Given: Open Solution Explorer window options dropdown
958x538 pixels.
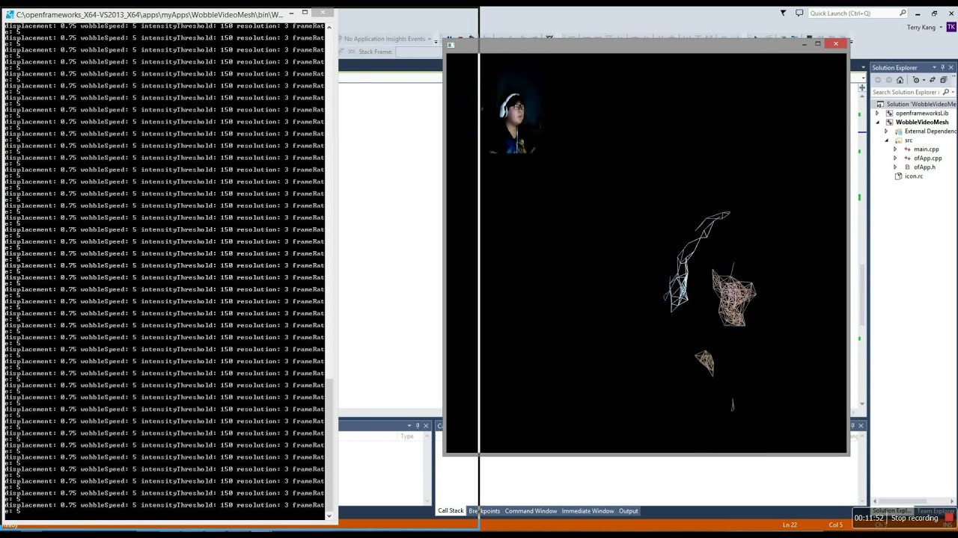Looking at the screenshot, I should 933,67.
